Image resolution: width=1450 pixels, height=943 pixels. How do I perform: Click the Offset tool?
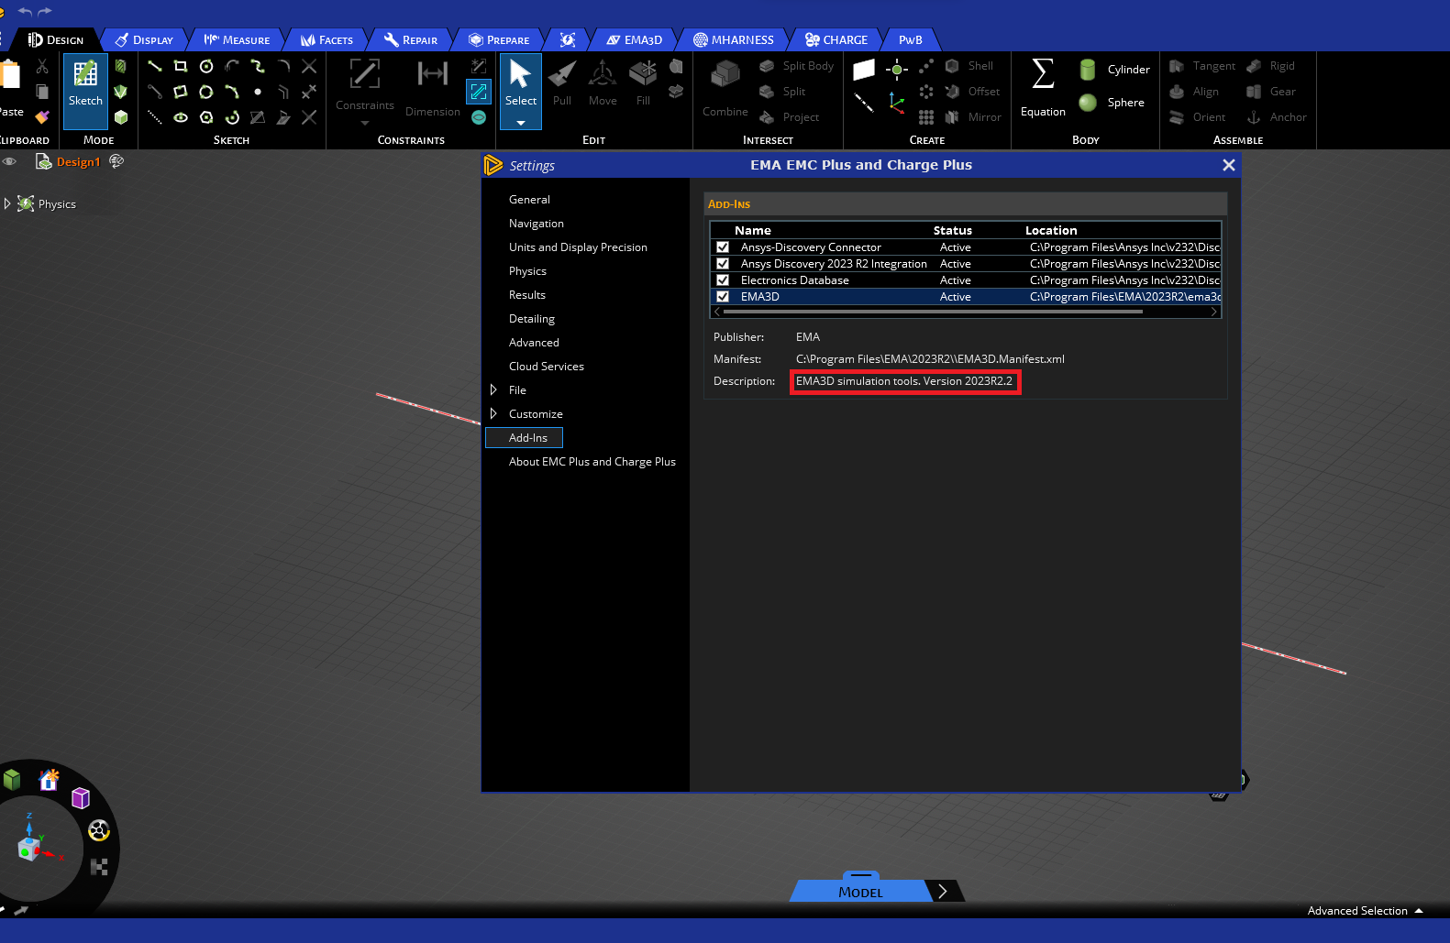click(972, 92)
